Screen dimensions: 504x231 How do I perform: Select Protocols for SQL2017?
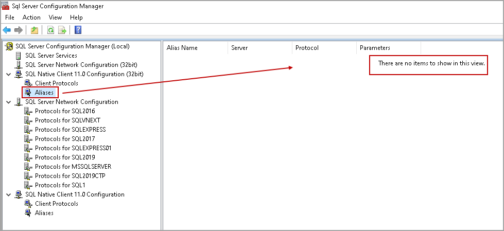coord(65,139)
